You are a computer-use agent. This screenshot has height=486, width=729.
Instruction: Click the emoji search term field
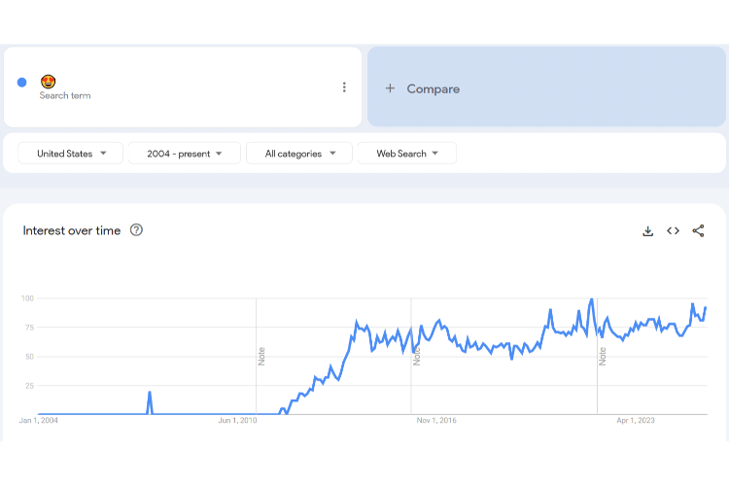coord(48,82)
